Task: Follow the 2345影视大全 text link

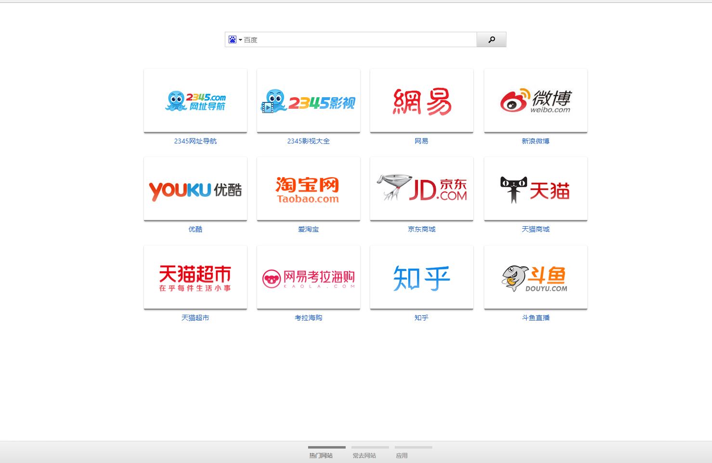Action: [309, 141]
